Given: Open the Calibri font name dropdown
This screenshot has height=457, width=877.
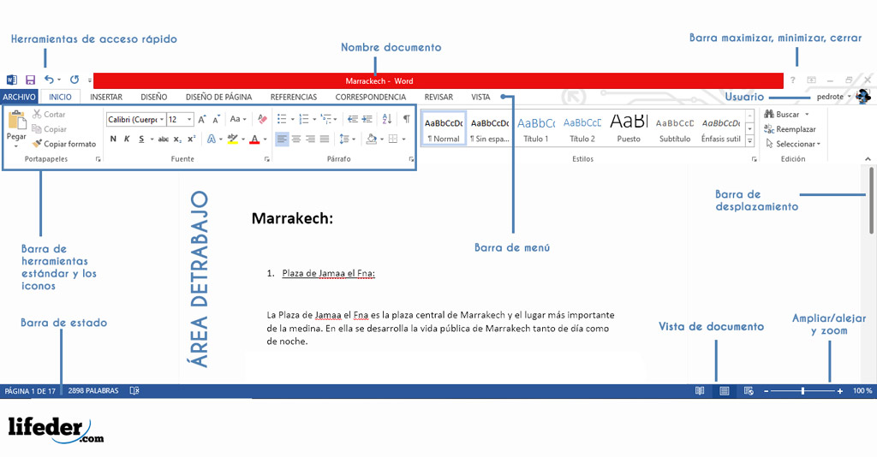Looking at the screenshot, I should (134, 120).
